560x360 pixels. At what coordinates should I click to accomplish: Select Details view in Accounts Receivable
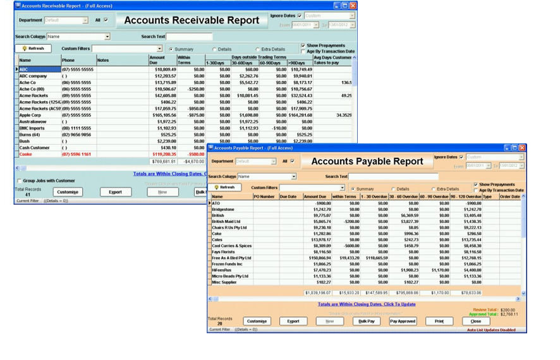(214, 49)
